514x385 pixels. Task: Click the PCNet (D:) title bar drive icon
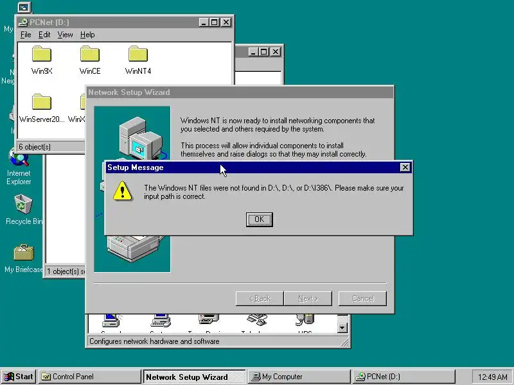point(23,22)
